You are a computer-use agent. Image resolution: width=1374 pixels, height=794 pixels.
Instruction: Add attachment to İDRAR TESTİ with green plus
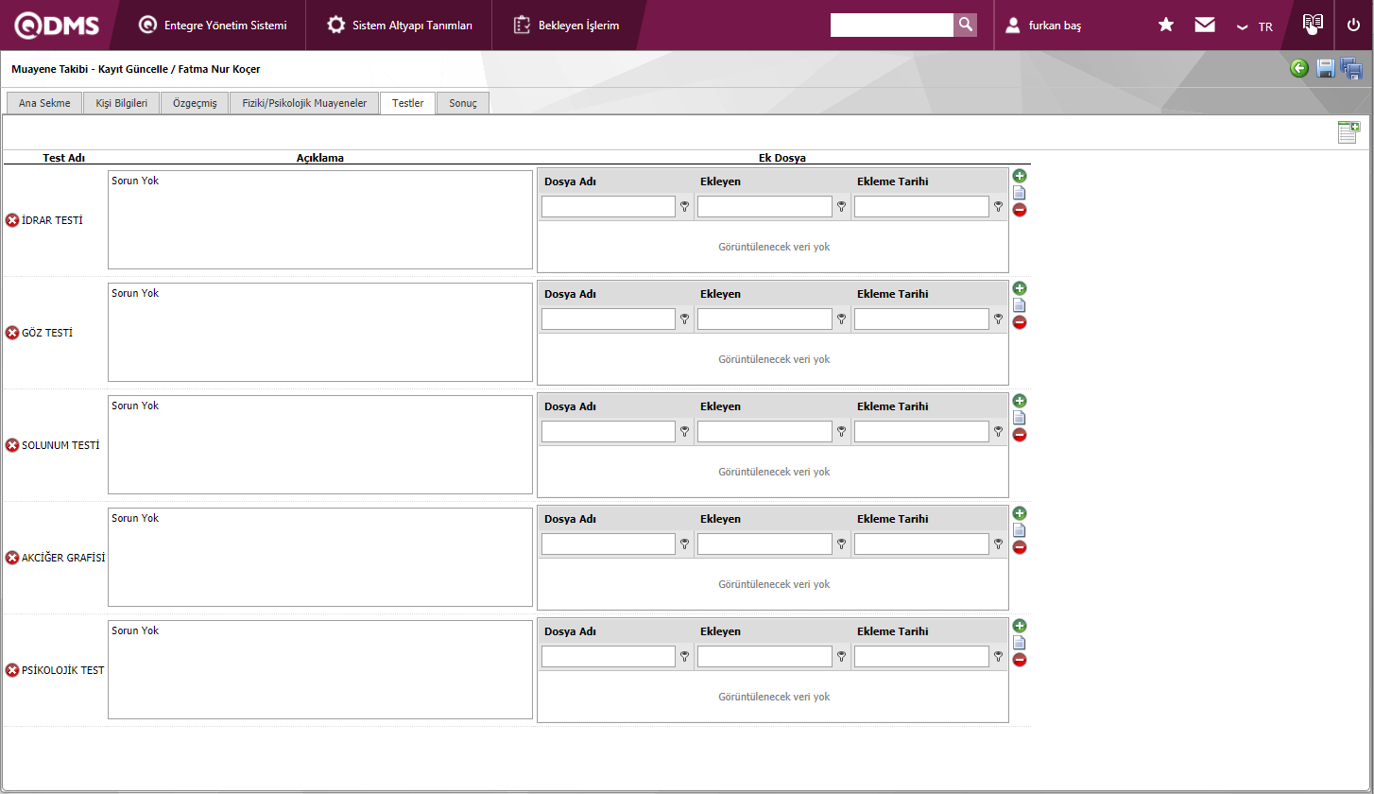point(1020,176)
